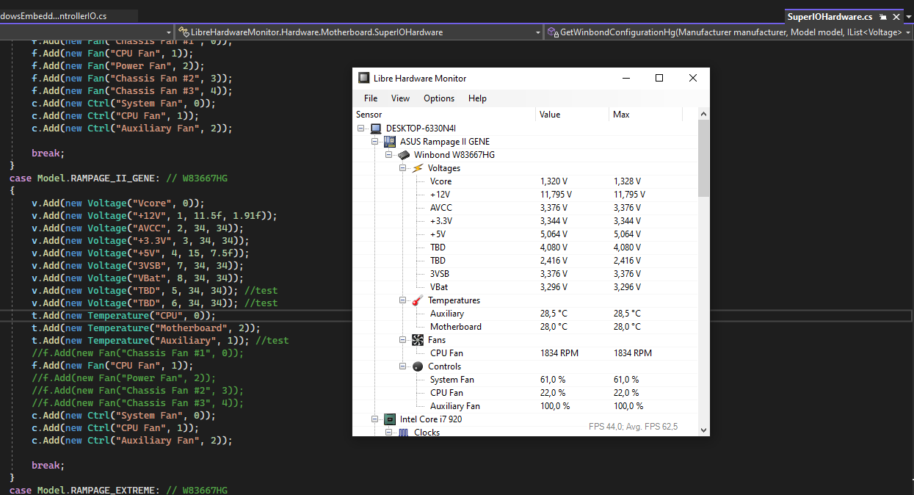Open the Options menu

click(x=439, y=98)
